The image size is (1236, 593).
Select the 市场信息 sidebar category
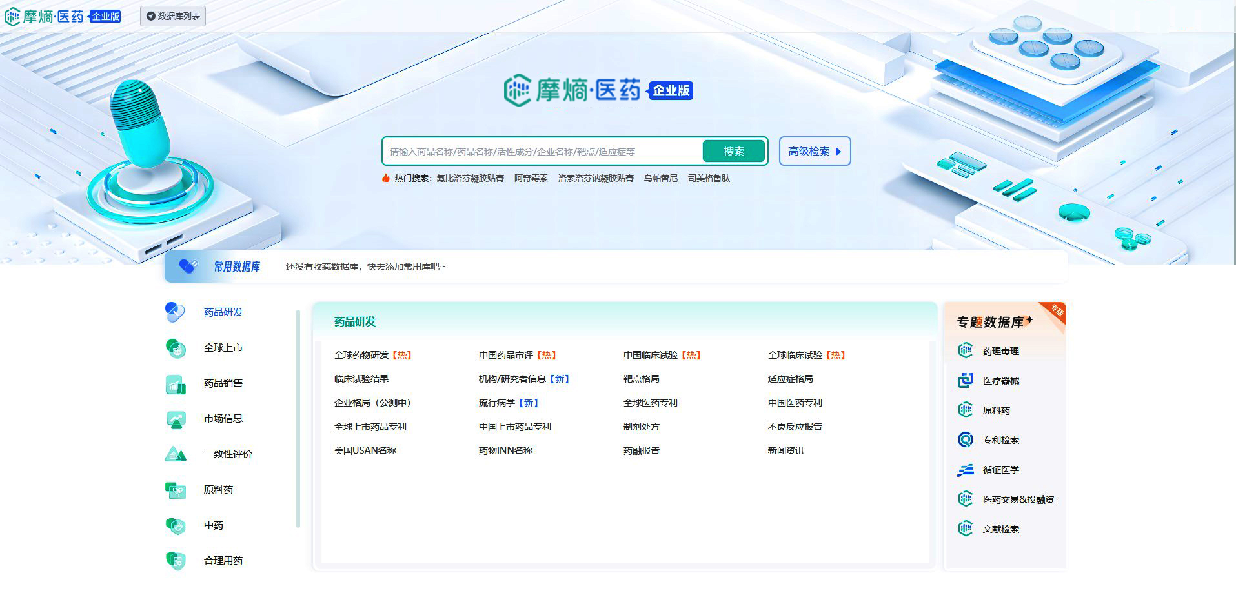pyautogui.click(x=223, y=419)
